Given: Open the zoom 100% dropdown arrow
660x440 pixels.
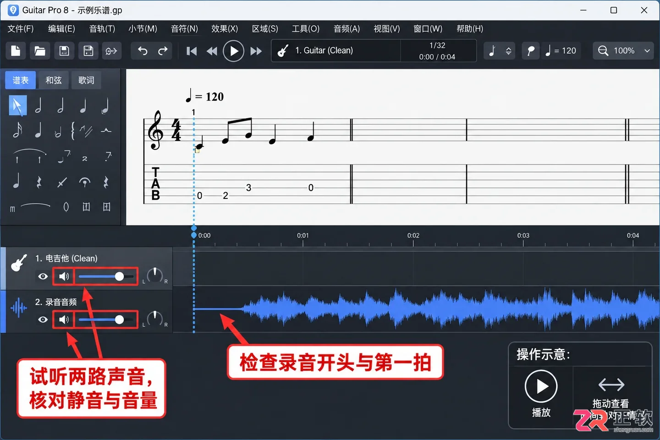Looking at the screenshot, I should pos(647,51).
